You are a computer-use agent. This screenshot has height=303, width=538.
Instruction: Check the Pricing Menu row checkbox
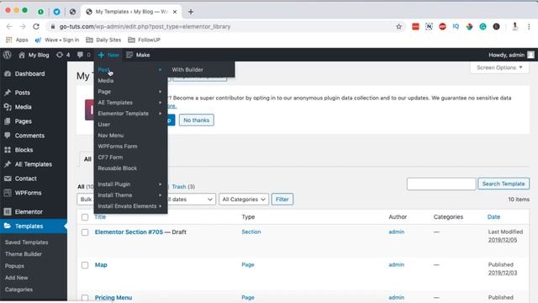click(85, 298)
